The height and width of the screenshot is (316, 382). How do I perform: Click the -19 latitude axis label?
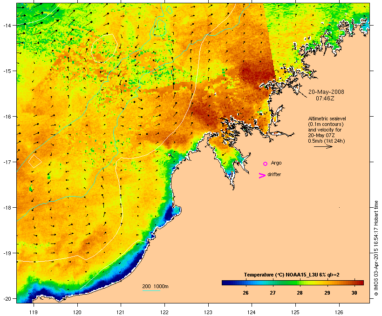pyautogui.click(x=7, y=253)
